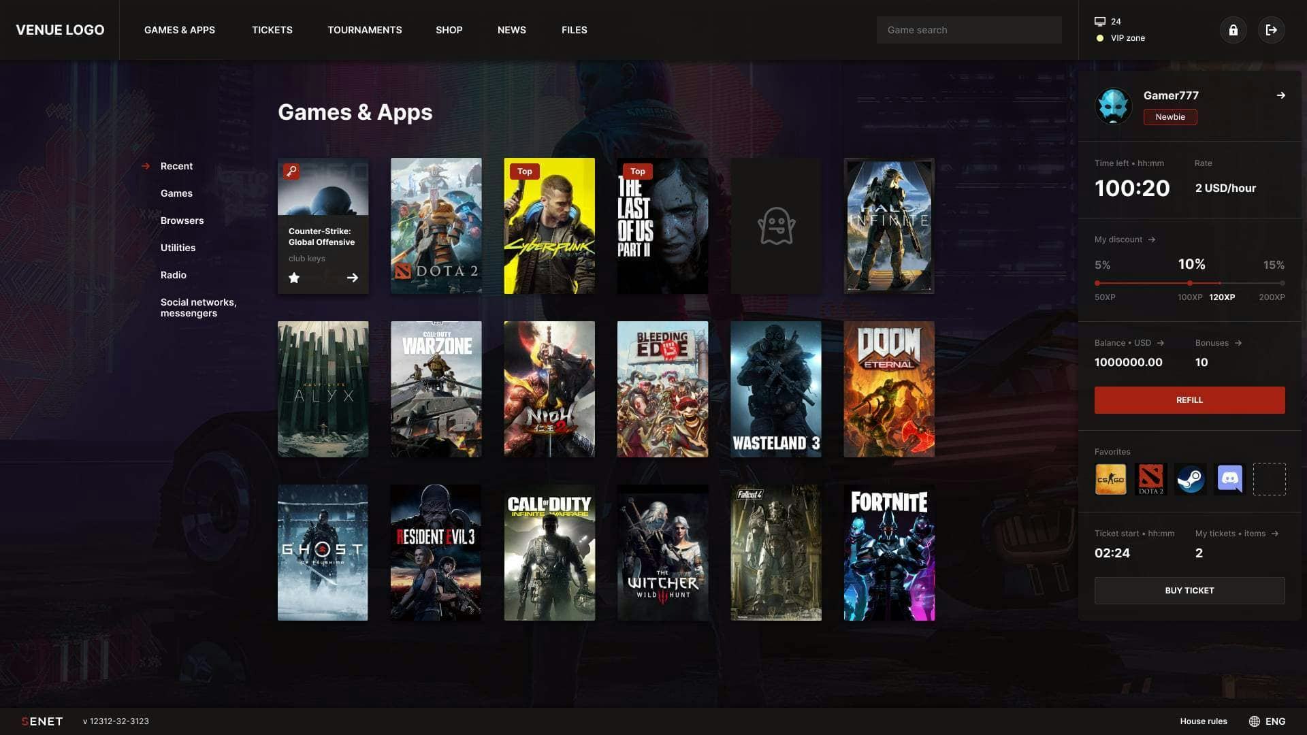Click the BUY TICKET button
This screenshot has height=735, width=1307.
1189,589
